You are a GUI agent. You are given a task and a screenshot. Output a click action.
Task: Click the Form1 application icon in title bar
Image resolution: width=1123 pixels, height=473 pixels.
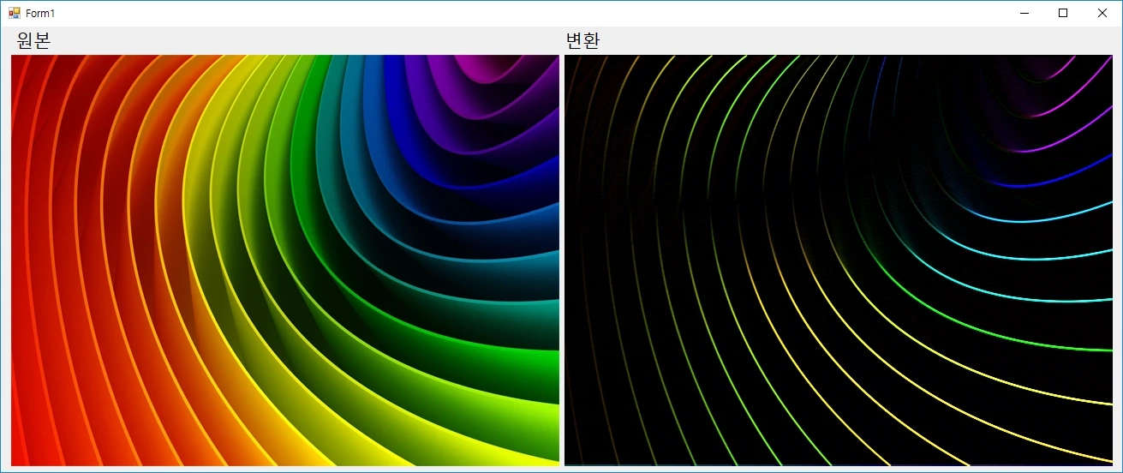(x=14, y=13)
